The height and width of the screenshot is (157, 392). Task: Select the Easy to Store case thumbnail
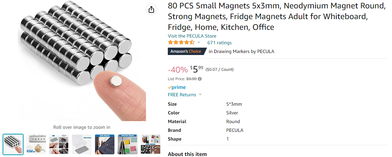[x=82, y=144]
